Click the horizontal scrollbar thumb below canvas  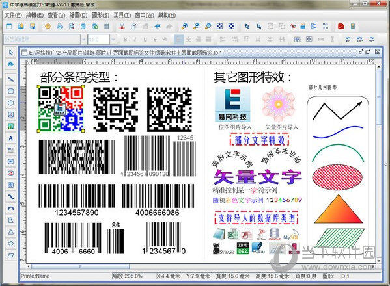[80, 266]
